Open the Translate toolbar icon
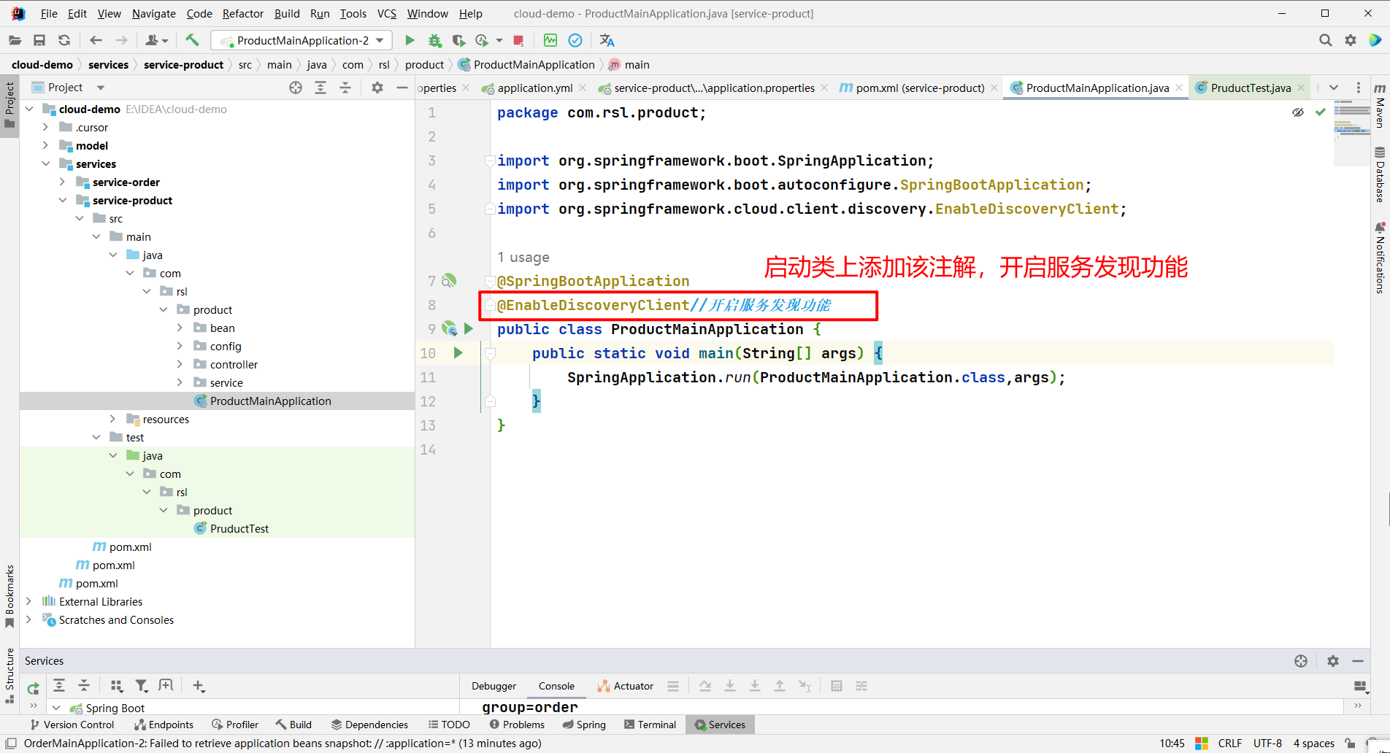This screenshot has width=1390, height=753. [x=607, y=40]
